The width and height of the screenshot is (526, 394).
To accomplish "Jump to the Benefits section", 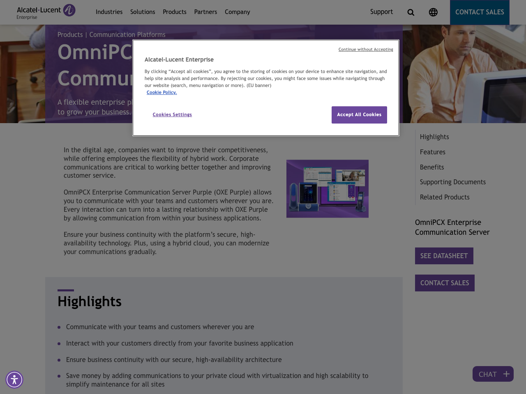I will pos(431,167).
